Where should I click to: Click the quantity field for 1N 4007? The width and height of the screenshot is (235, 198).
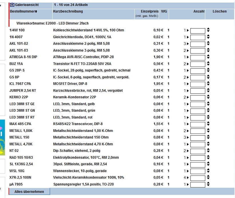[x=198, y=37]
